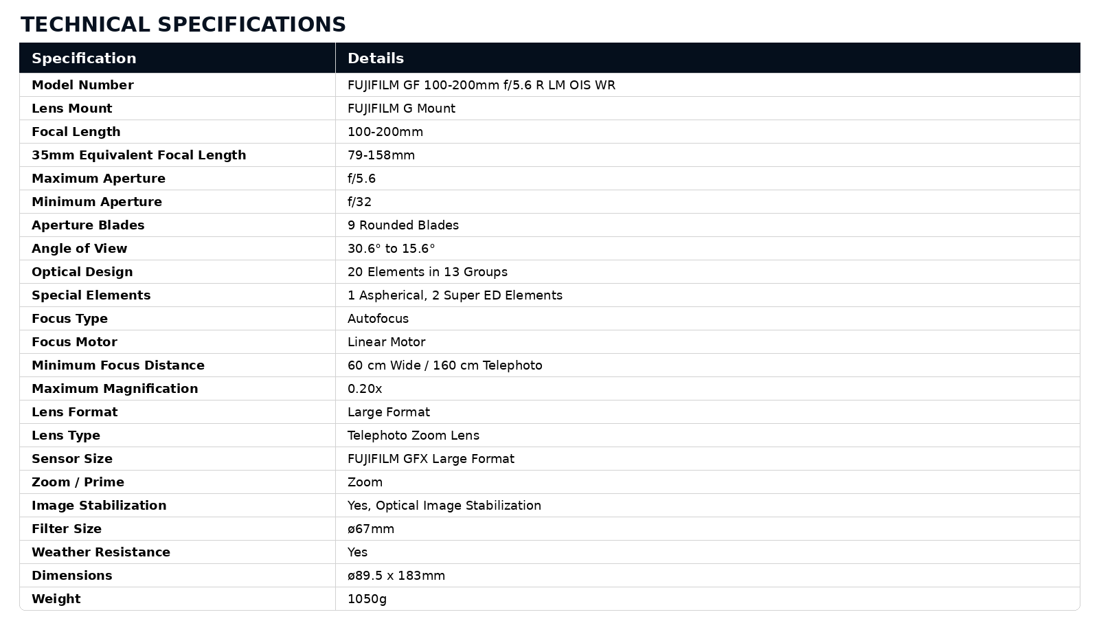1099x632 pixels.
Task: Select FUJIFILM GF 100-200mm f/5.6 R LM OIS WR
Action: tap(481, 85)
